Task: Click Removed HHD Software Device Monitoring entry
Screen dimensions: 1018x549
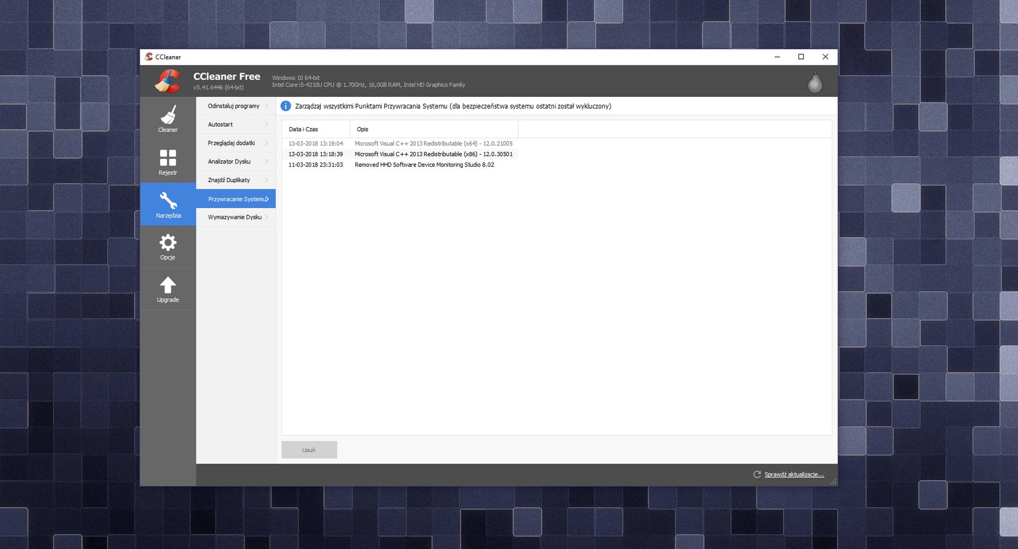Action: click(424, 165)
